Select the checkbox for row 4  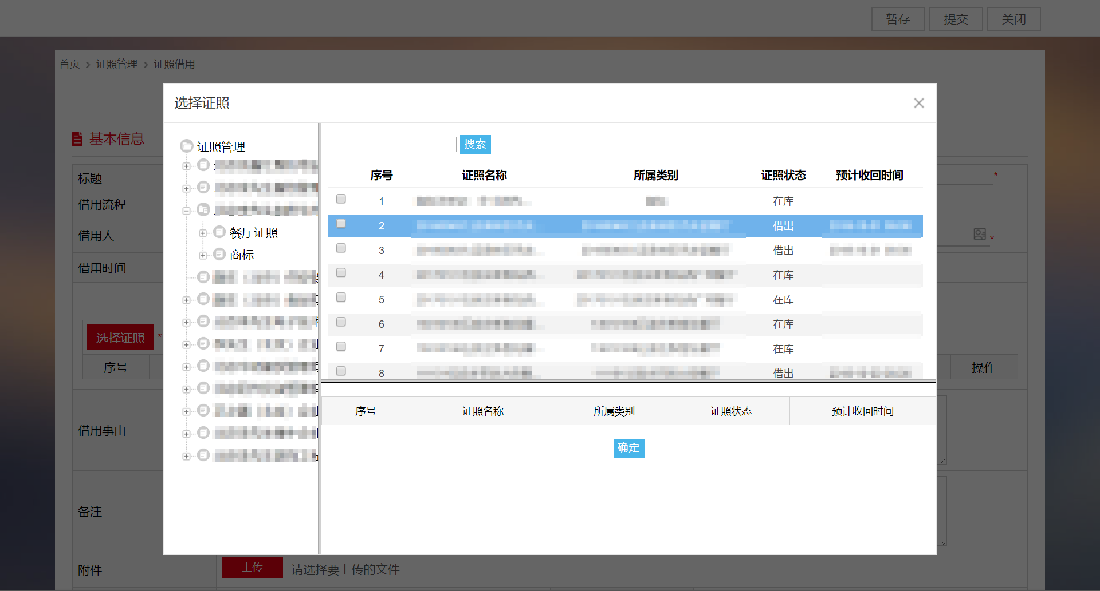(341, 273)
